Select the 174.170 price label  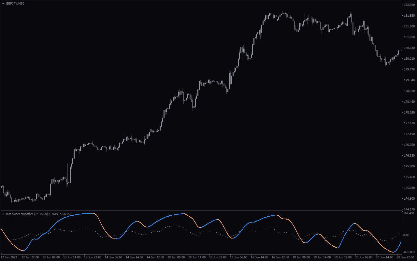pos(409,209)
